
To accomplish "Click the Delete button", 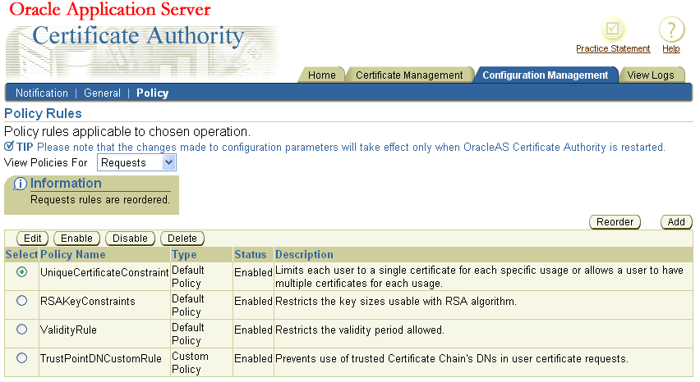I will 182,239.
